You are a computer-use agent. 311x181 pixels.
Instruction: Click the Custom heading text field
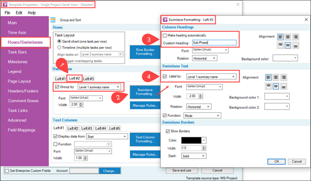(214, 43)
